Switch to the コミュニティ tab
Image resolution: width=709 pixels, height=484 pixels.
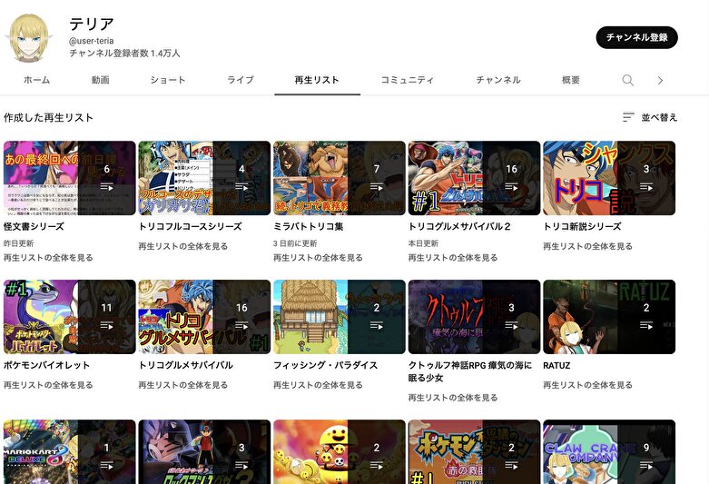[x=408, y=80]
